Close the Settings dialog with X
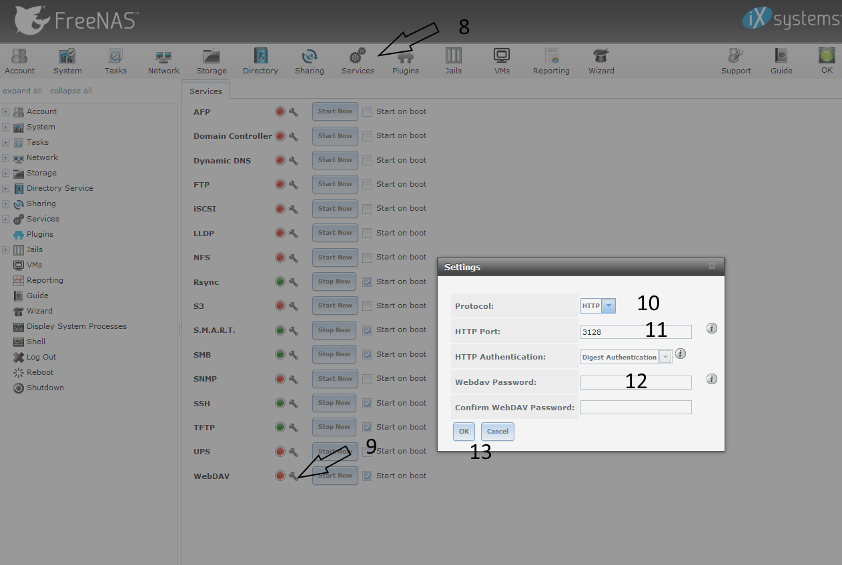The image size is (842, 565). pyautogui.click(x=712, y=266)
